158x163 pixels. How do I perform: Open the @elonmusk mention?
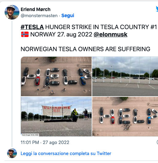pos(110,35)
